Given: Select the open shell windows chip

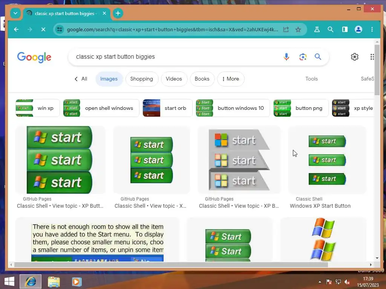Looking at the screenshot, I should pos(101,108).
